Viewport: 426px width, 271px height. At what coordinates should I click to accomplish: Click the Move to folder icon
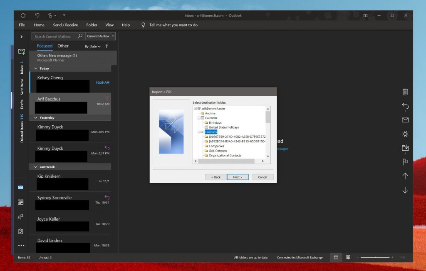pyautogui.click(x=405, y=148)
